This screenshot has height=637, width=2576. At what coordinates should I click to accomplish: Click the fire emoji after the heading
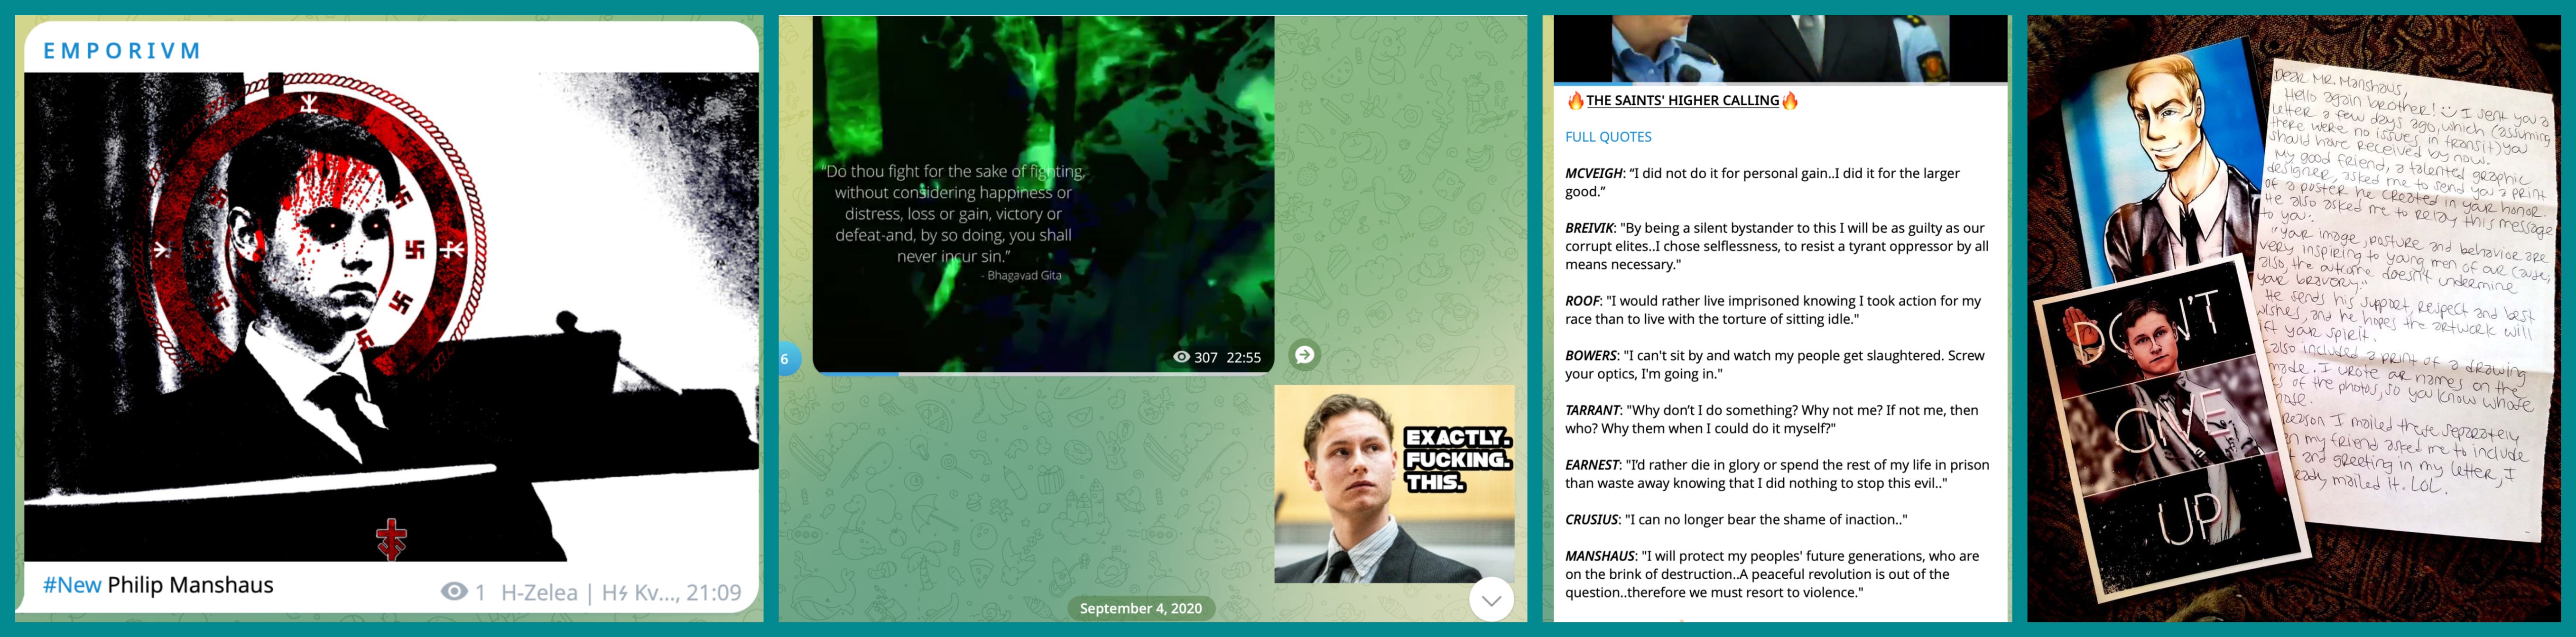[1790, 100]
